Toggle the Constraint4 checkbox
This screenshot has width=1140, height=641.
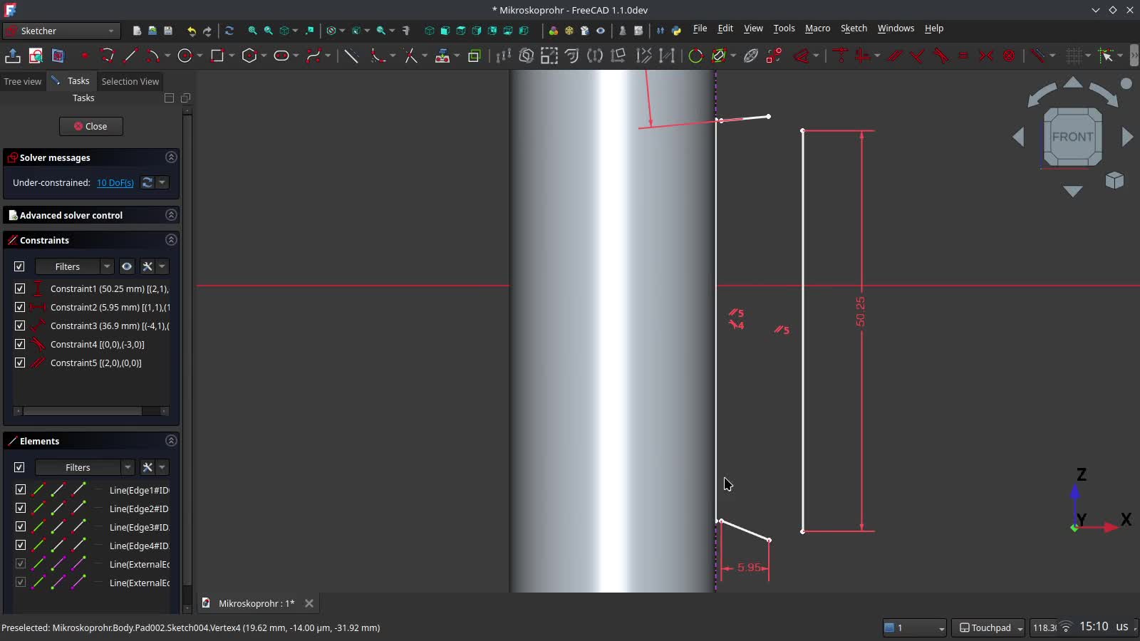coord(20,344)
